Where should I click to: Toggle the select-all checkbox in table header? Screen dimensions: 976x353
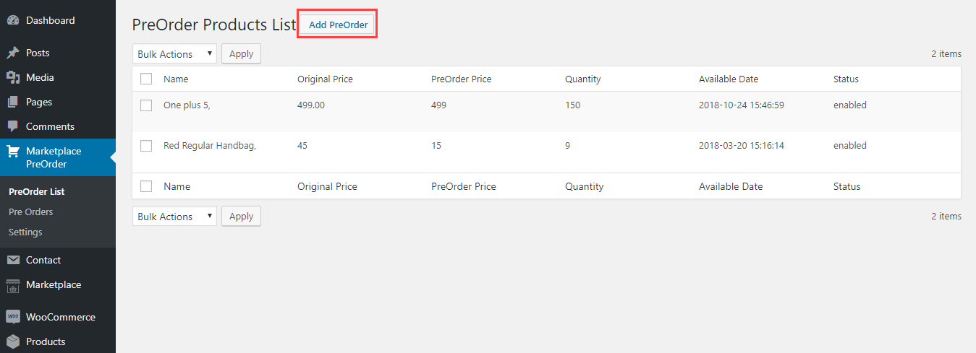pyautogui.click(x=146, y=79)
